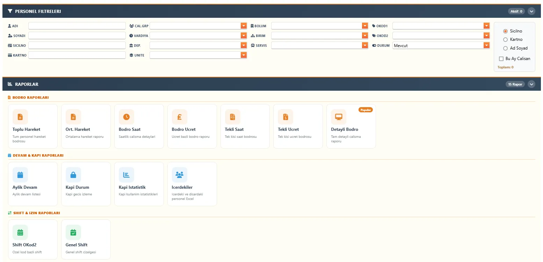Screen dimensions: 543x262
Task: Open the Tekli Ucret report card
Action: click(x=298, y=126)
